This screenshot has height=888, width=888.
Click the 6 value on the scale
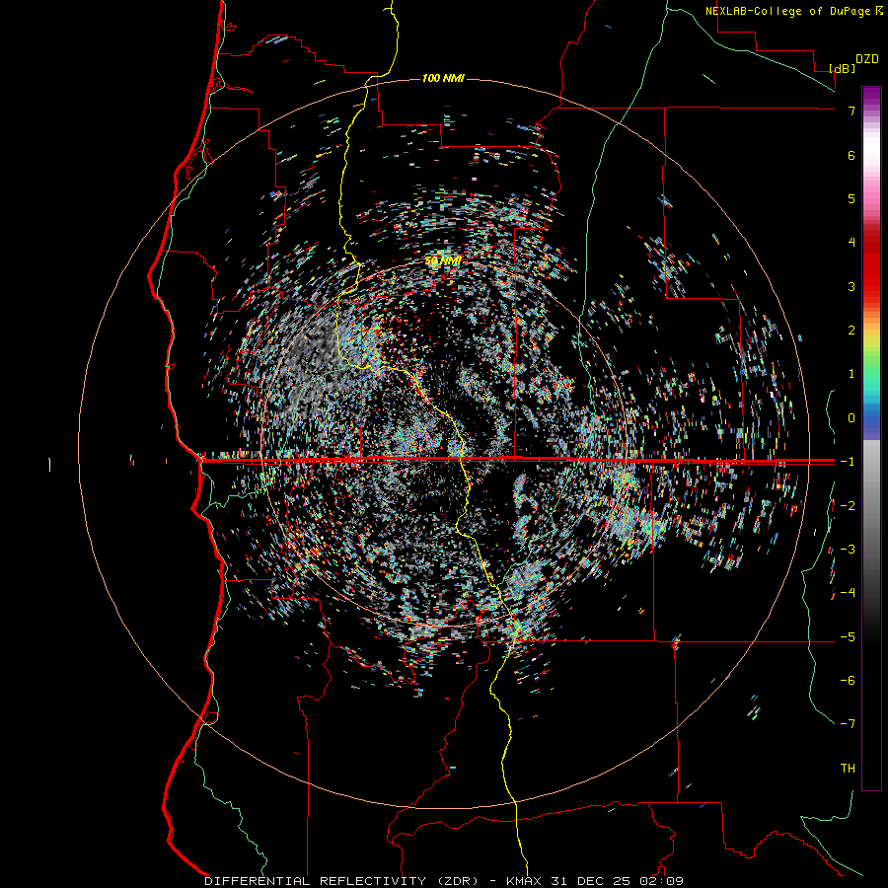click(851, 155)
